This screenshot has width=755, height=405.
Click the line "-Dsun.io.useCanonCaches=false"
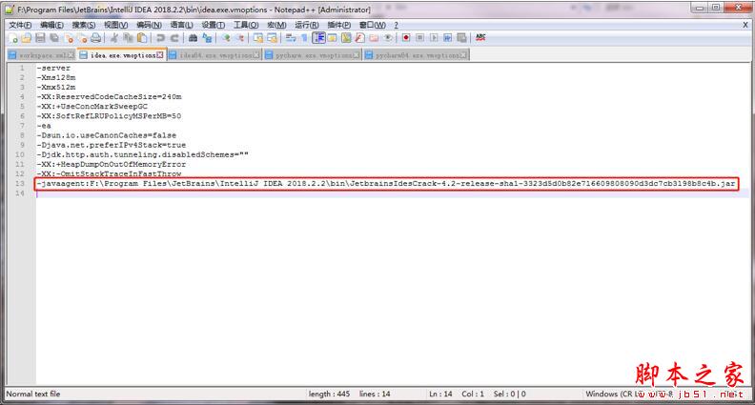pyautogui.click(x=107, y=135)
